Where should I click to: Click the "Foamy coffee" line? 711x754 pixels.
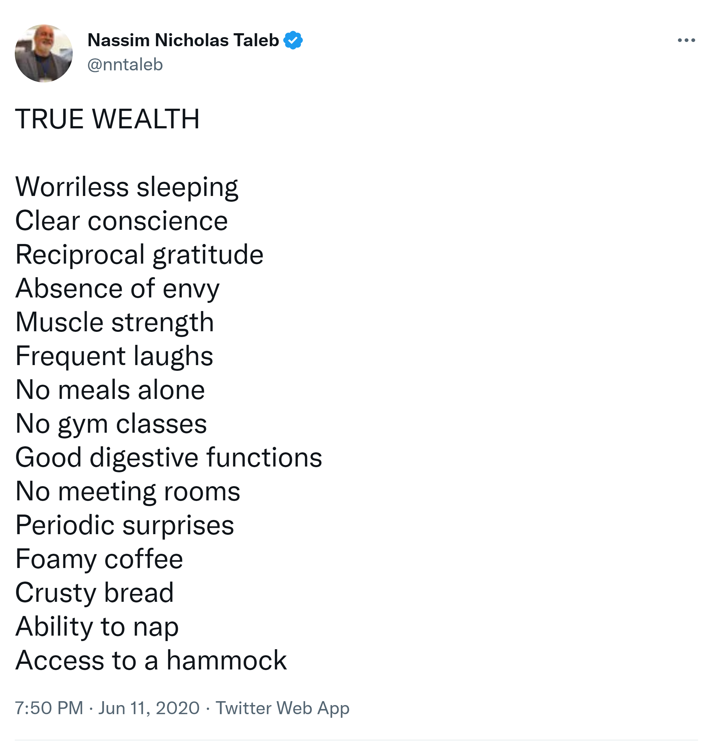(99, 559)
